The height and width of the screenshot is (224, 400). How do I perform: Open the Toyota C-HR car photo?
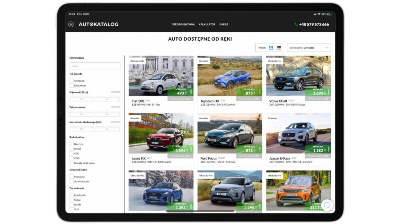tap(230, 76)
